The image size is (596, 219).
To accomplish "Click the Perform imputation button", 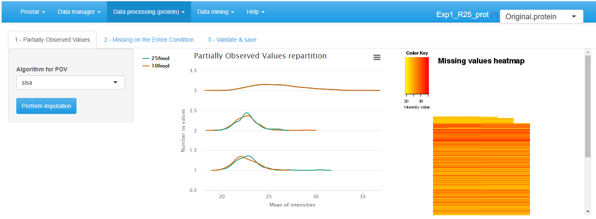I will 46,106.
